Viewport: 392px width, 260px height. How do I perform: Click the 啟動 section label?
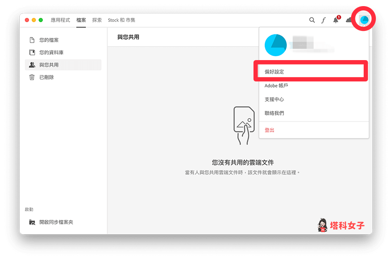(29, 209)
